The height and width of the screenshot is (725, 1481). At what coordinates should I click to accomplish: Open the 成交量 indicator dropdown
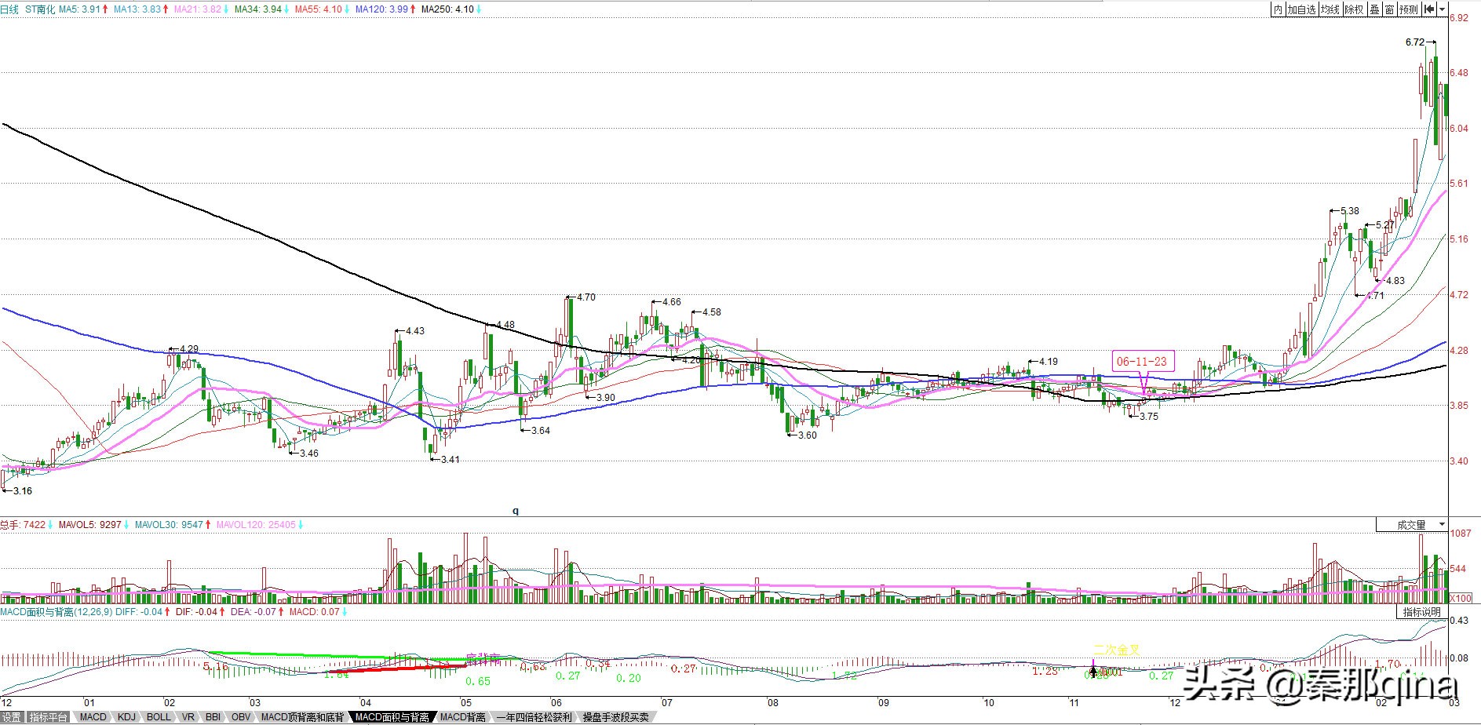(1412, 525)
